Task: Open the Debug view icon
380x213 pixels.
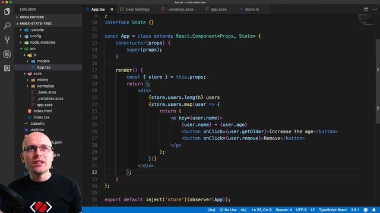Action: [7, 54]
